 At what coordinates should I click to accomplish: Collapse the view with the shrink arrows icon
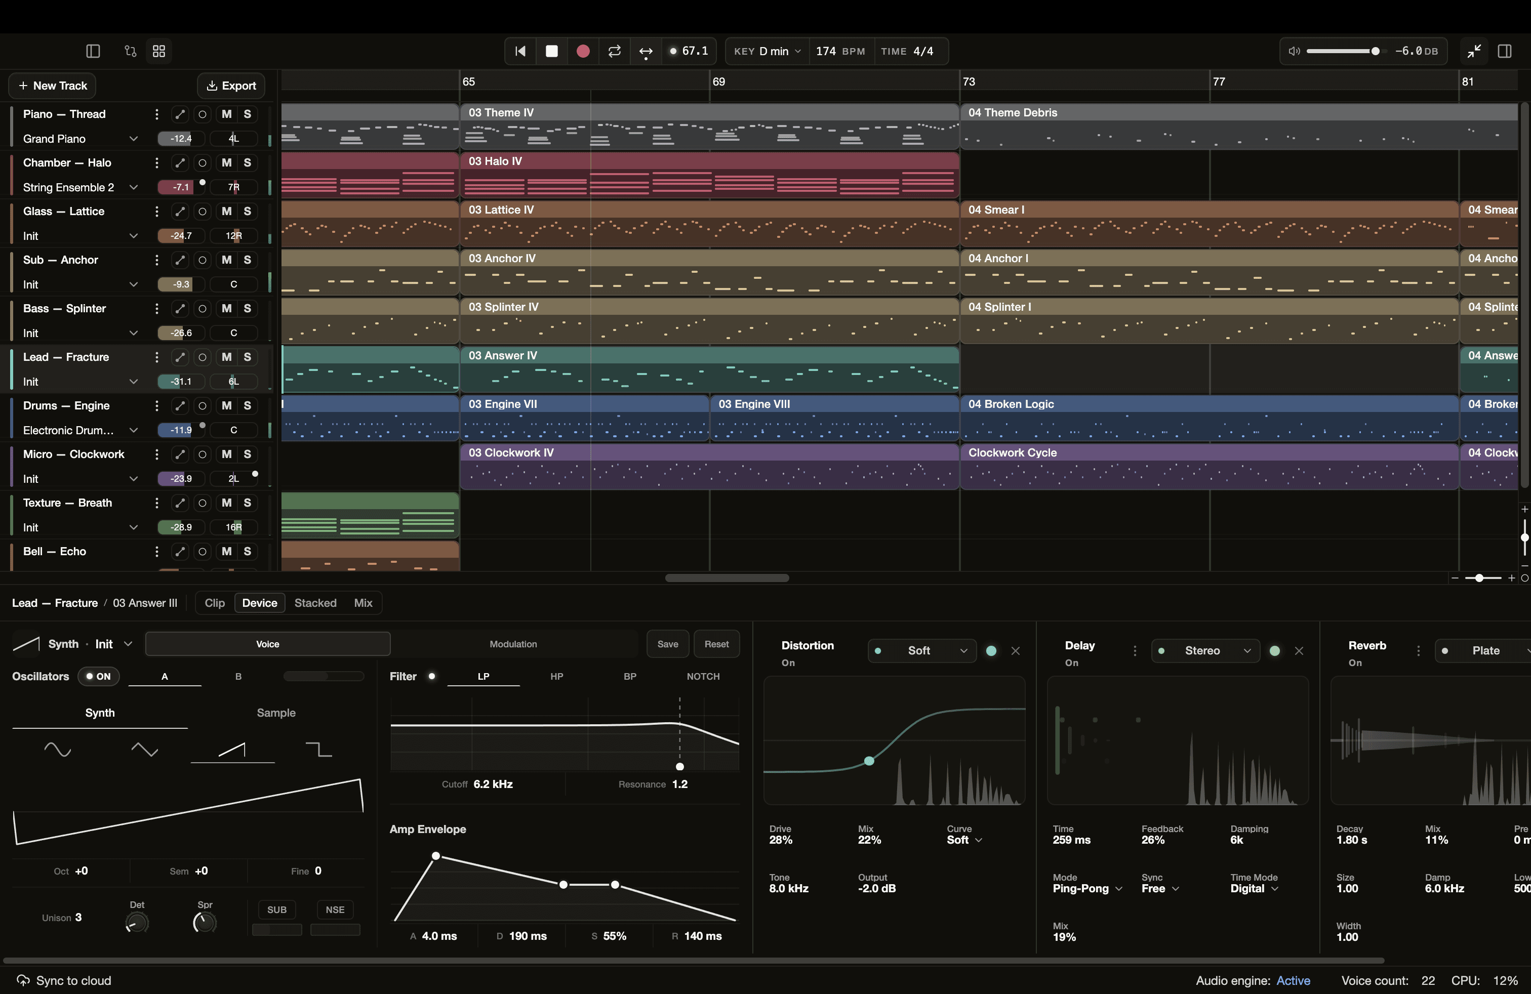tap(1474, 51)
